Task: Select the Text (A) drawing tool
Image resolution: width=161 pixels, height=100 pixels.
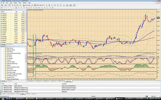Action: 21,8
